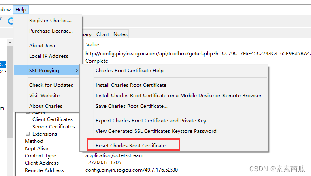Click the scrollbar up arrow

pyautogui.click(x=10, y=42)
